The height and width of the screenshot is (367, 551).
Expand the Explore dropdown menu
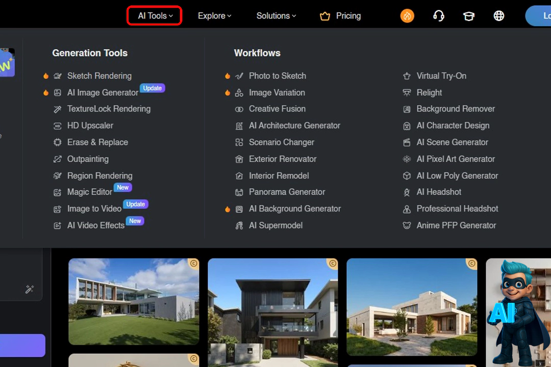[214, 16]
